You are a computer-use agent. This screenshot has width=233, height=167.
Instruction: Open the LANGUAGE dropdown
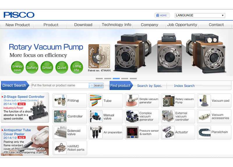(200, 15)
